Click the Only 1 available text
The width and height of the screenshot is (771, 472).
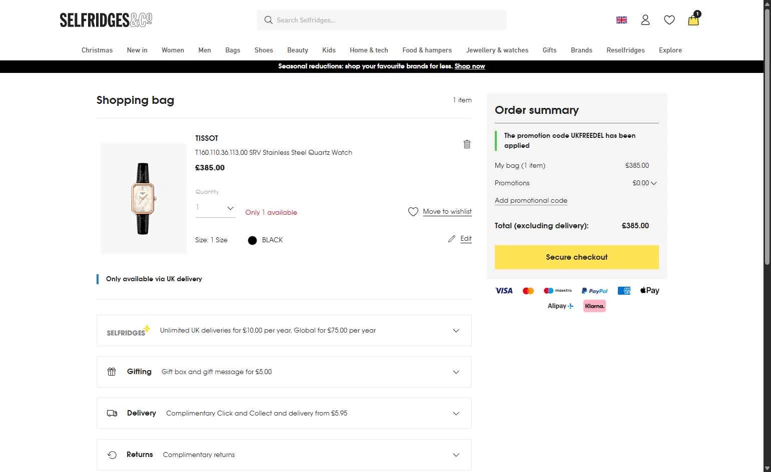271,212
